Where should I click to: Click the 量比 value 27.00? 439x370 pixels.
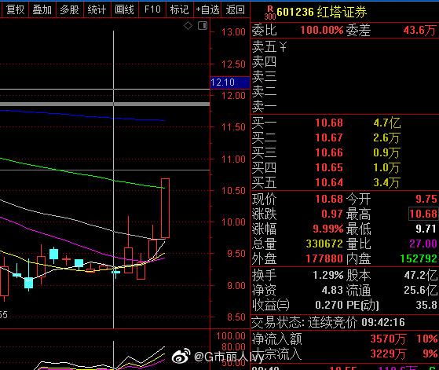423,244
